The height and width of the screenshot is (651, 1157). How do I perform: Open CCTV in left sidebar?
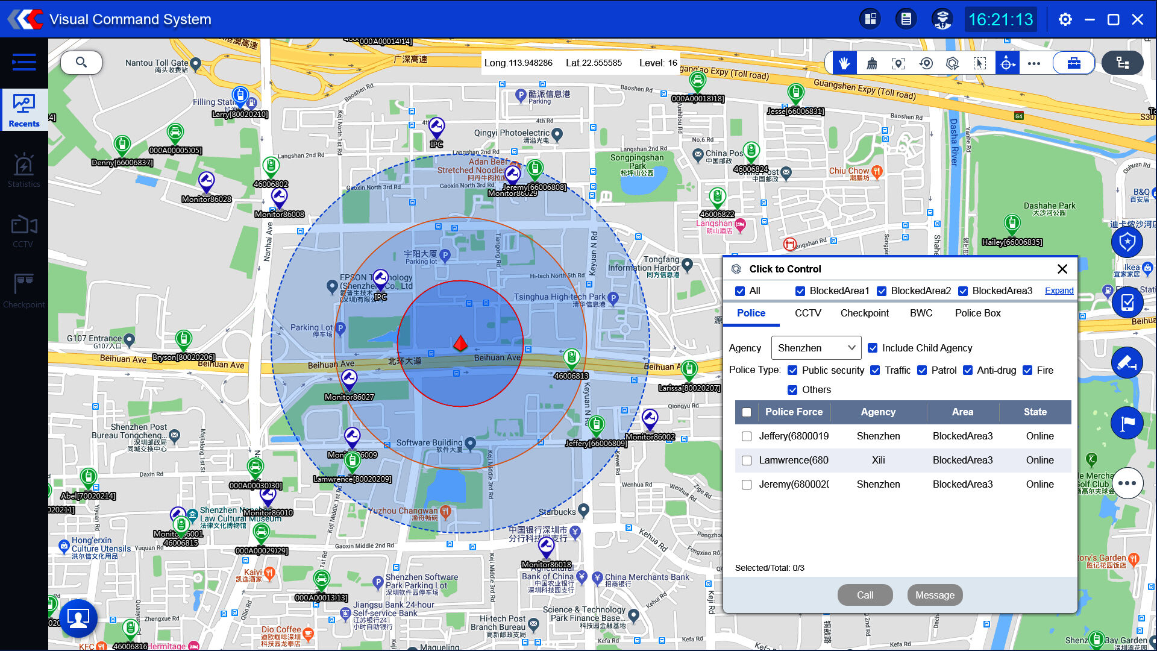click(24, 231)
